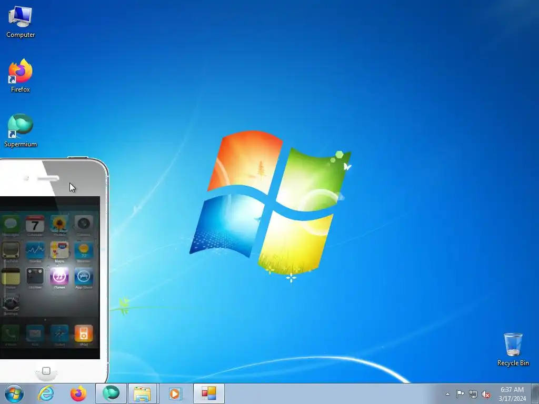The image size is (539, 404).
Task: Launch Firefox from the taskbar
Action: click(78, 393)
